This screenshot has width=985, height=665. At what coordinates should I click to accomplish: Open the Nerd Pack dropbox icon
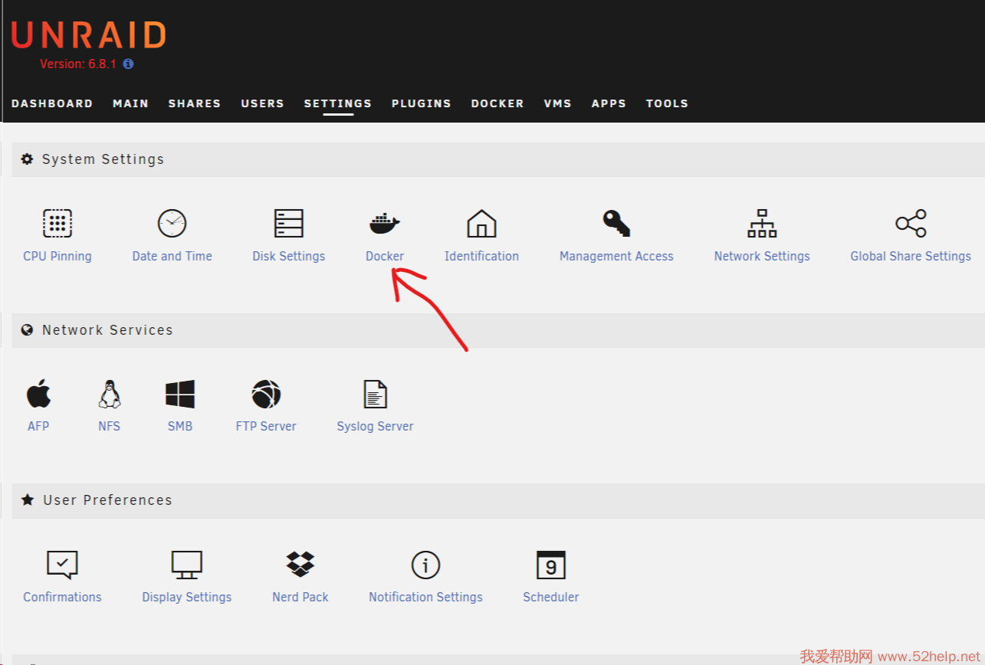(x=300, y=565)
